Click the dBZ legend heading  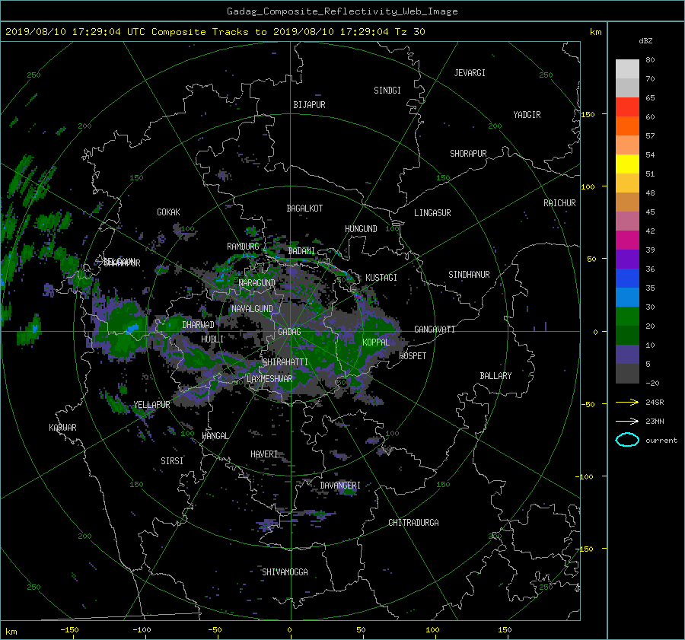(x=645, y=40)
